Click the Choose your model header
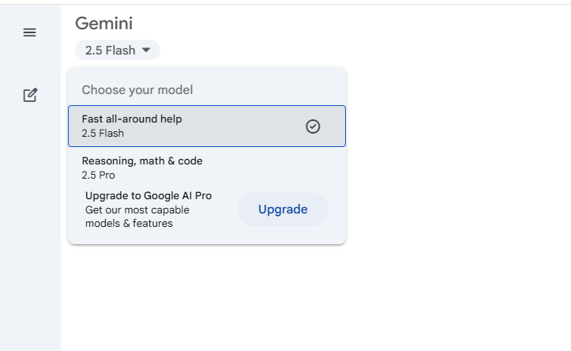 pos(137,89)
